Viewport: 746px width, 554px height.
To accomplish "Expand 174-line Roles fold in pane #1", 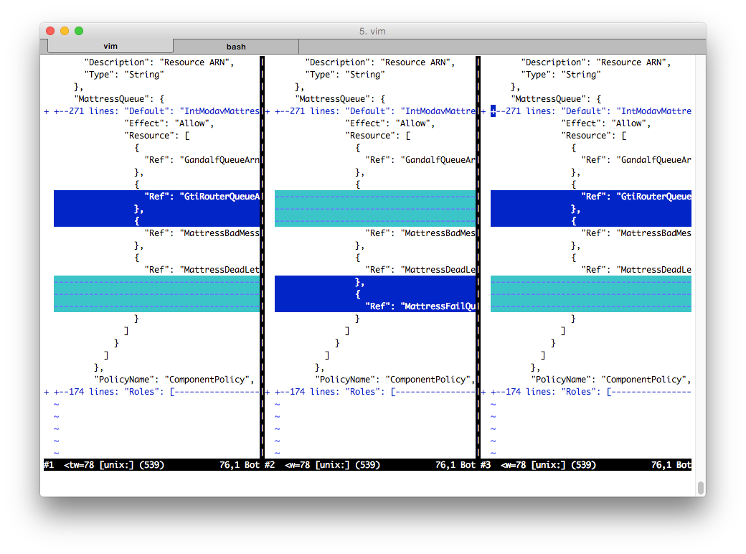I will pyautogui.click(x=151, y=392).
